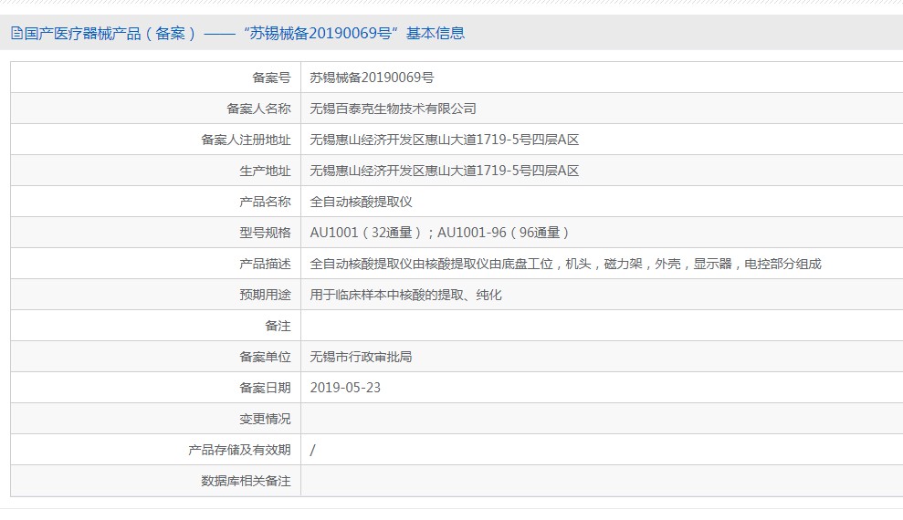Click the label "备注"
Image resolution: width=903 pixels, height=520 pixels.
tap(278, 326)
